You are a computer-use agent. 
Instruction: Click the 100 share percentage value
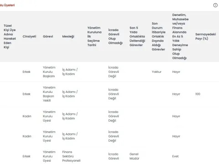pyautogui.click(x=198, y=94)
